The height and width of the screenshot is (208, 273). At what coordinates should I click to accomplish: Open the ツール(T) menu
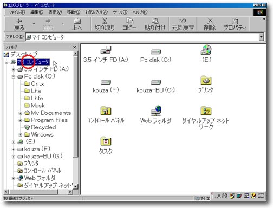pyautogui.click(x=120, y=12)
